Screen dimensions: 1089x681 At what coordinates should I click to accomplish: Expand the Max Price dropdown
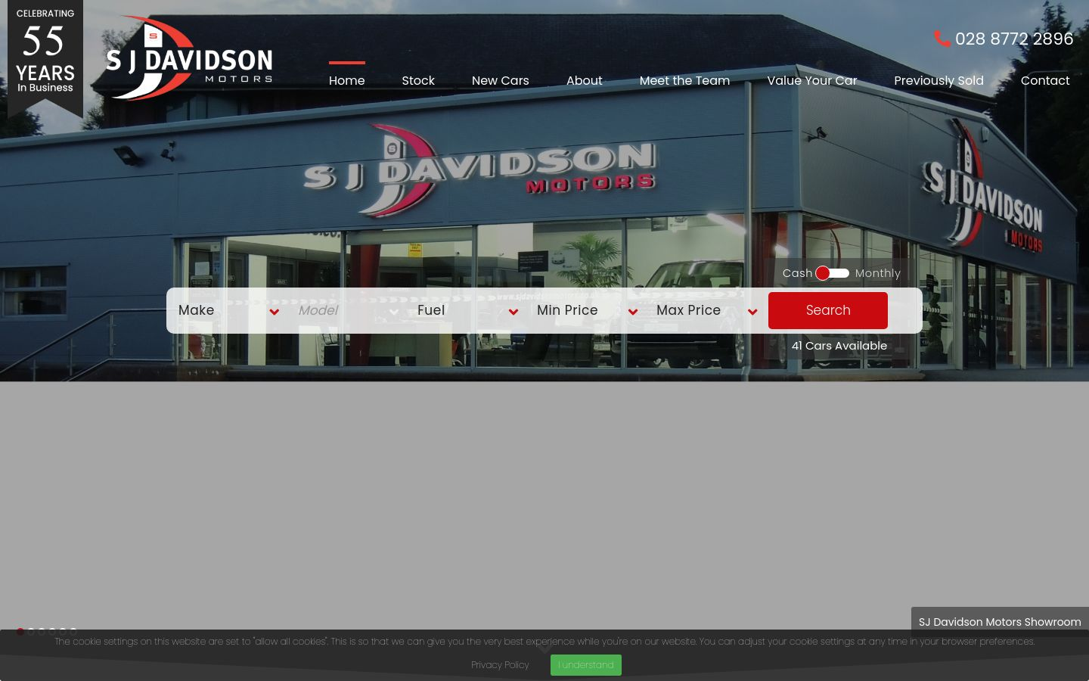[x=707, y=310]
